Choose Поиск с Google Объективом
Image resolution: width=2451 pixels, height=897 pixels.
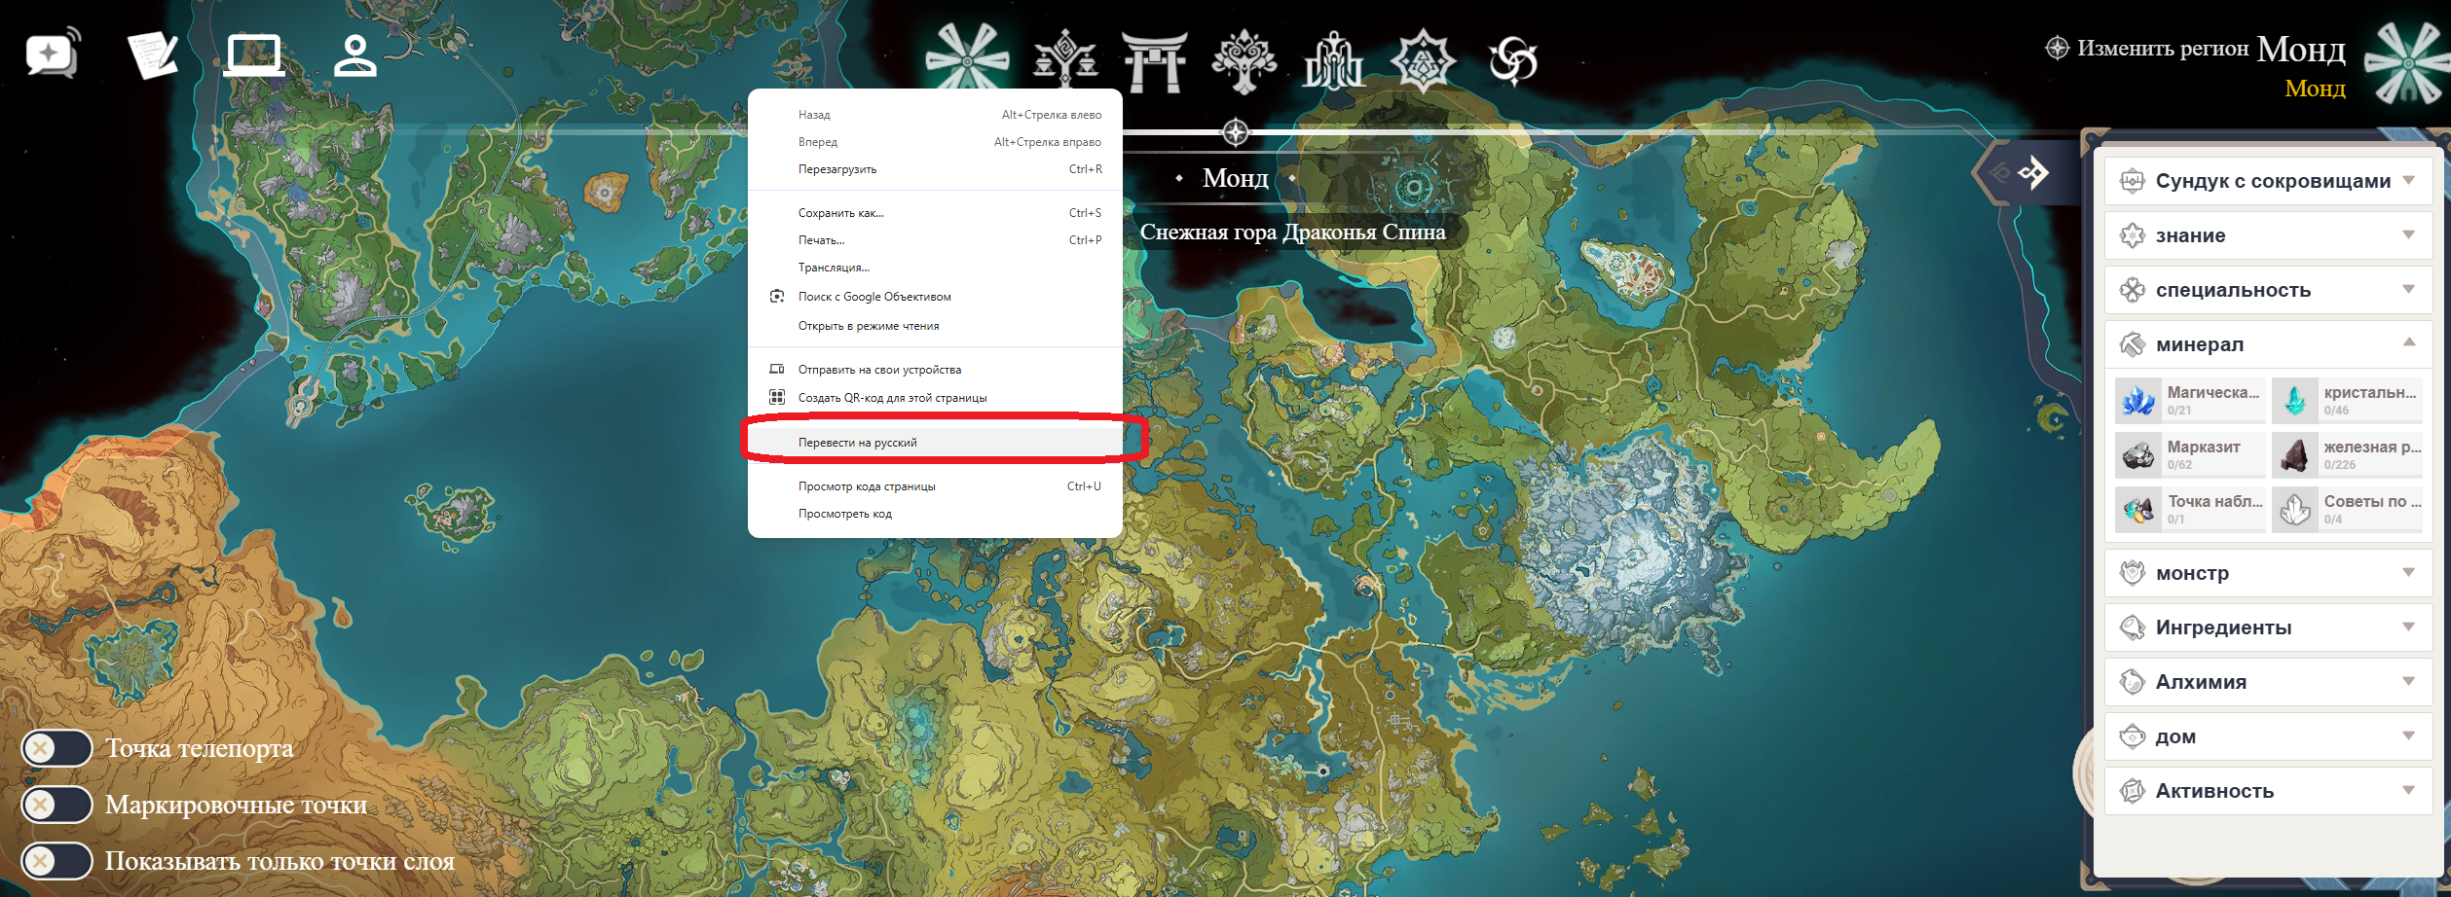pos(935,297)
